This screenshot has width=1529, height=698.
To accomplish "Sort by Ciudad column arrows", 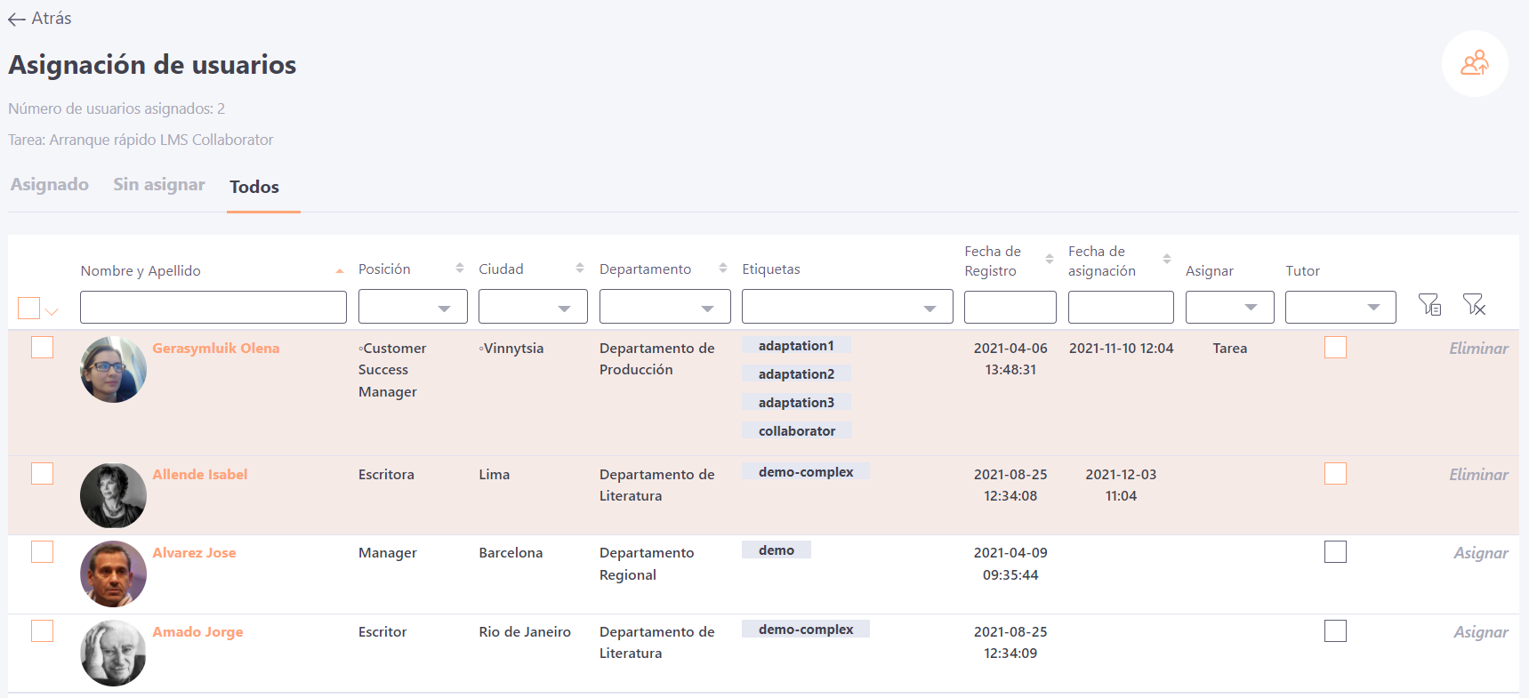I will [x=580, y=269].
